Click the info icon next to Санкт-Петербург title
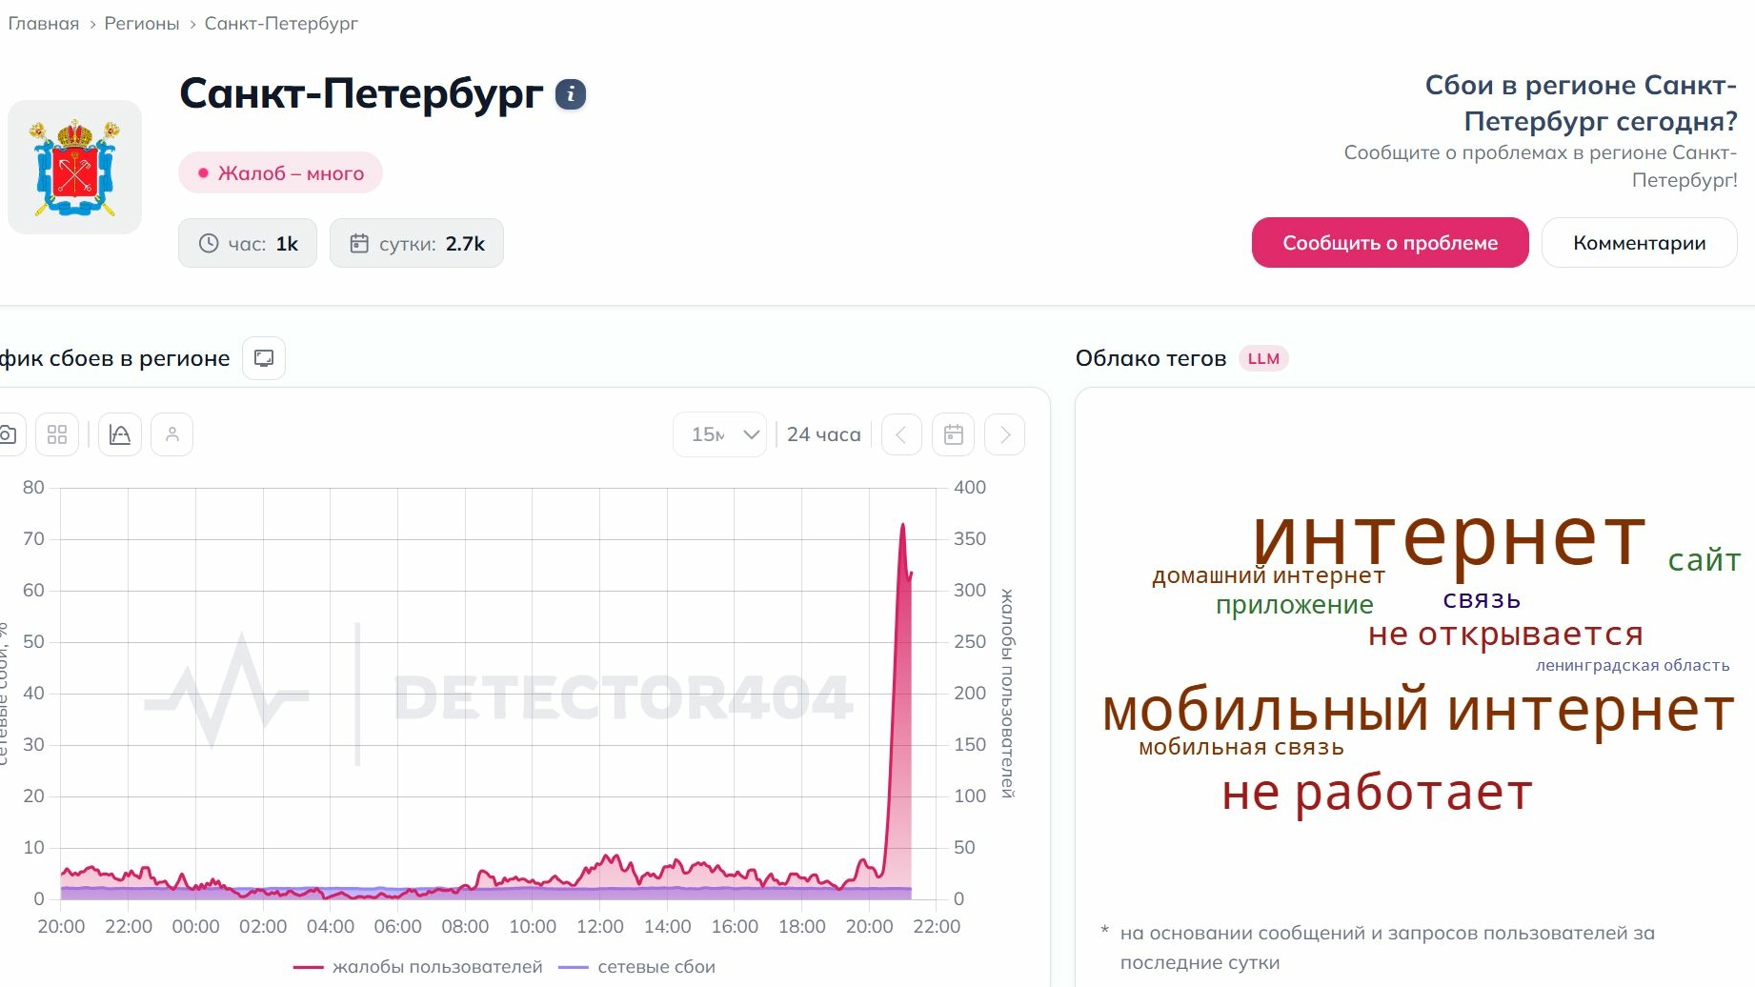This screenshot has height=987, width=1755. click(569, 94)
